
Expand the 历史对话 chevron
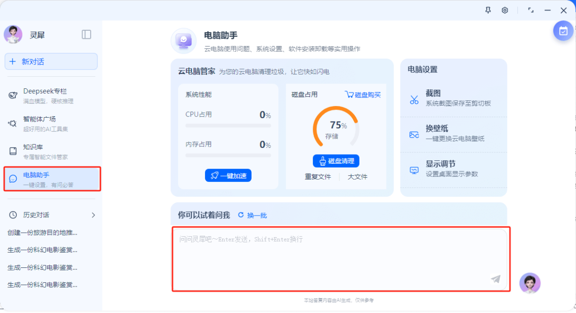tap(93, 215)
